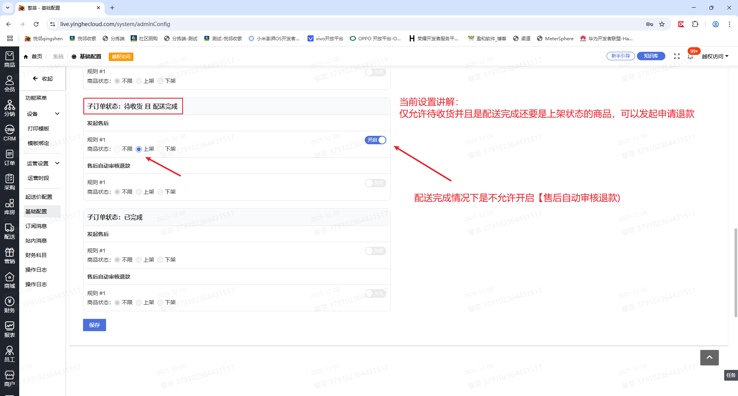
Task: Open 起送价配置 menu item
Action: pyautogui.click(x=39, y=197)
